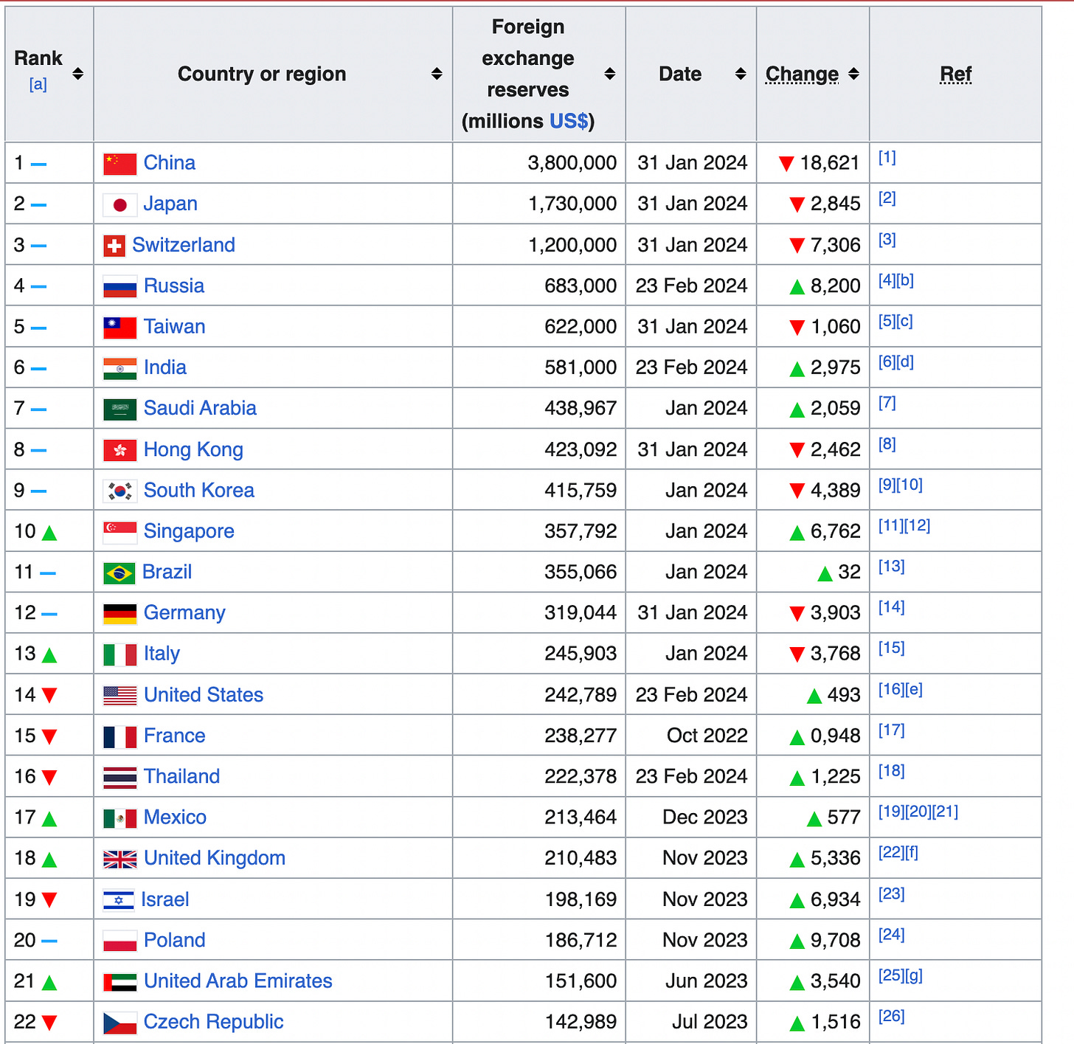1074x1044 pixels.
Task: Sort by Change column arrows
Action: 853,74
